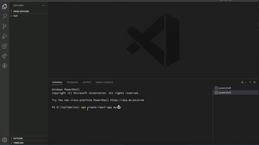Open Explorer more actions ellipsis

coord(43,5)
